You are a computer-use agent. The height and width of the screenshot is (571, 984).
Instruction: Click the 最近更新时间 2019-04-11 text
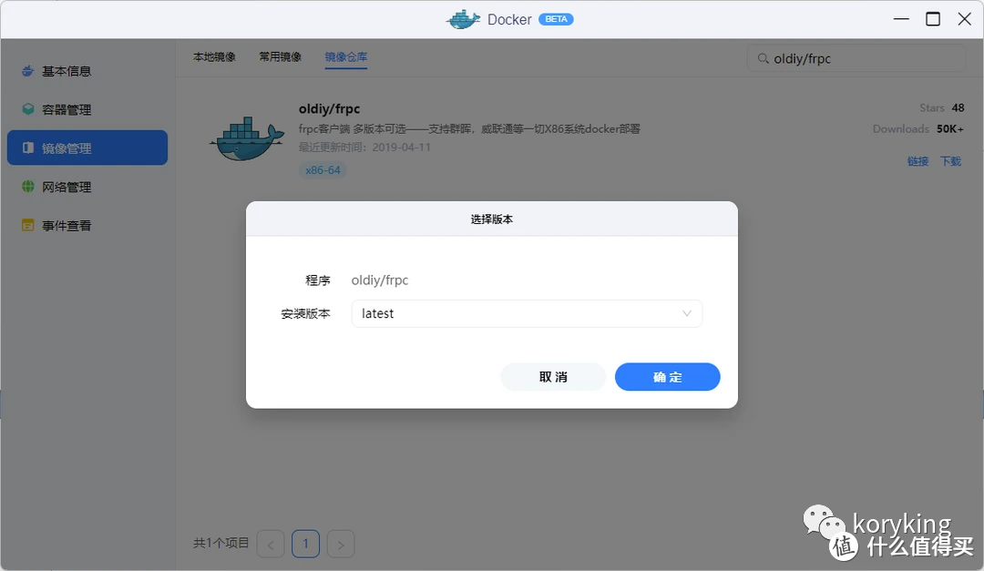tap(364, 148)
